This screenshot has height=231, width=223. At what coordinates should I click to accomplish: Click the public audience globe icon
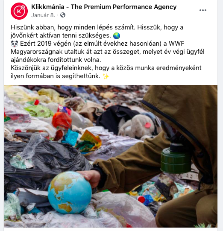[63, 15]
